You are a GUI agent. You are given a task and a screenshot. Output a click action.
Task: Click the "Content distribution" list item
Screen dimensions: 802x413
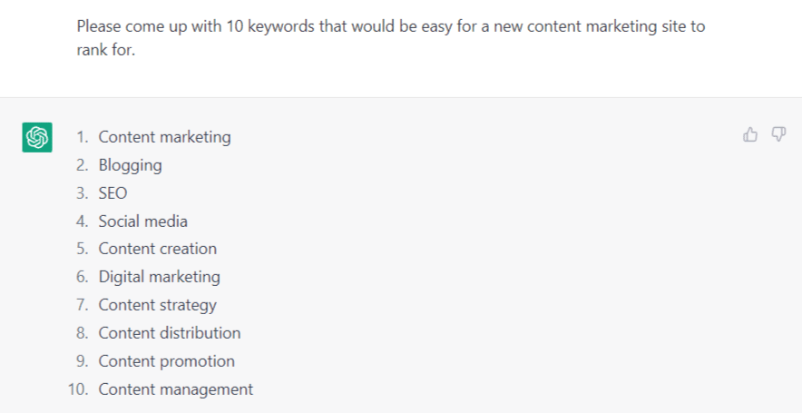pyautogui.click(x=170, y=333)
